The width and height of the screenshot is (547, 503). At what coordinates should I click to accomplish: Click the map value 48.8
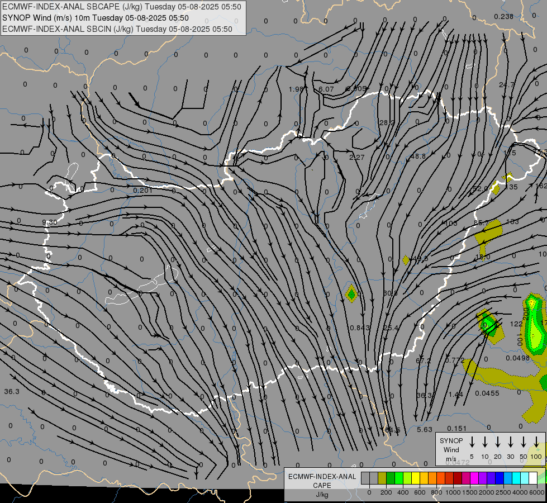tap(418, 156)
